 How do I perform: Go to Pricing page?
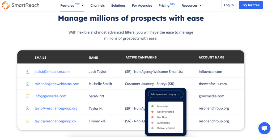(x=164, y=6)
